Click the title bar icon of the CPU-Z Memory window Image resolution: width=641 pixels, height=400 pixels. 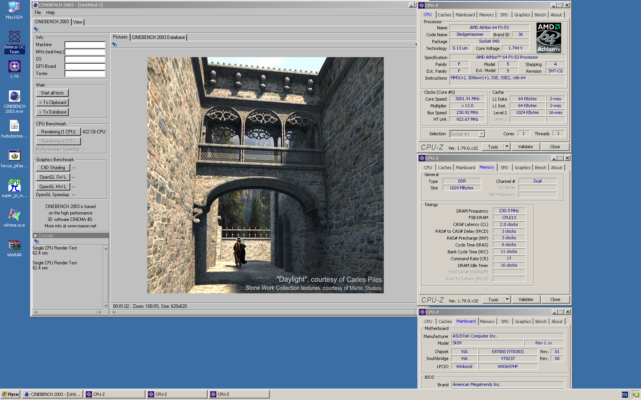pyautogui.click(x=422, y=158)
